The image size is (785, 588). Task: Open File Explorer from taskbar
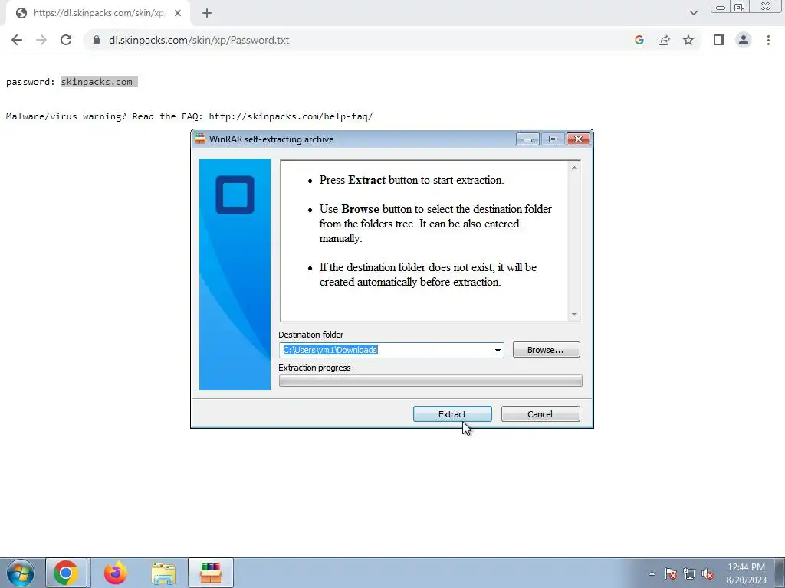pyautogui.click(x=163, y=573)
